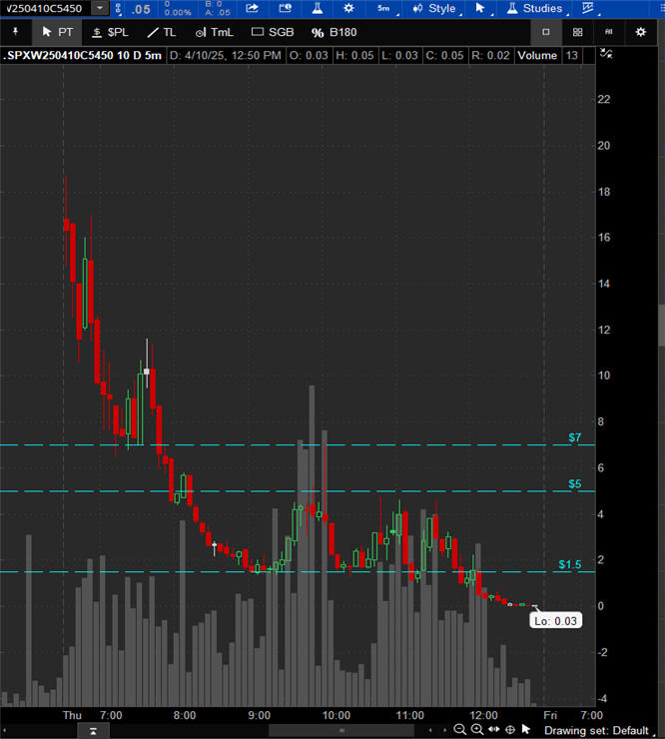The width and height of the screenshot is (665, 739).
Task: Open the Studies menu
Action: coord(536,8)
